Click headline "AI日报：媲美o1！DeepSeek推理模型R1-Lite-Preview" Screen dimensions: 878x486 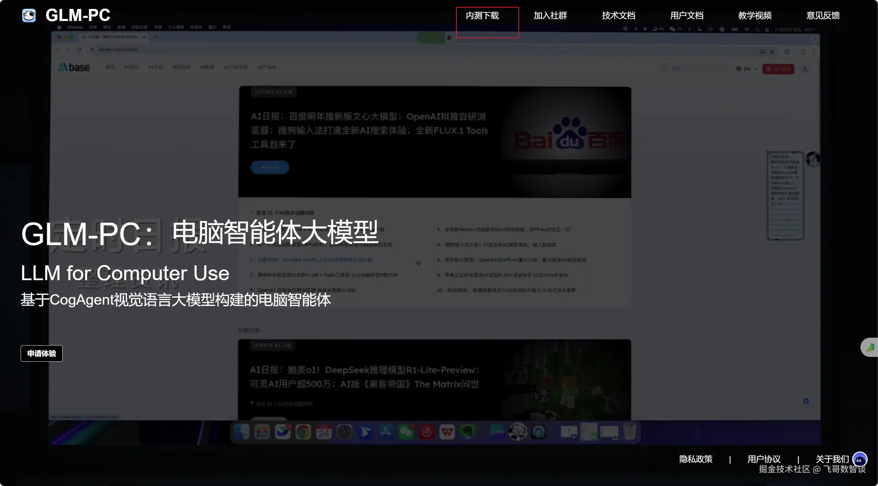coord(364,377)
